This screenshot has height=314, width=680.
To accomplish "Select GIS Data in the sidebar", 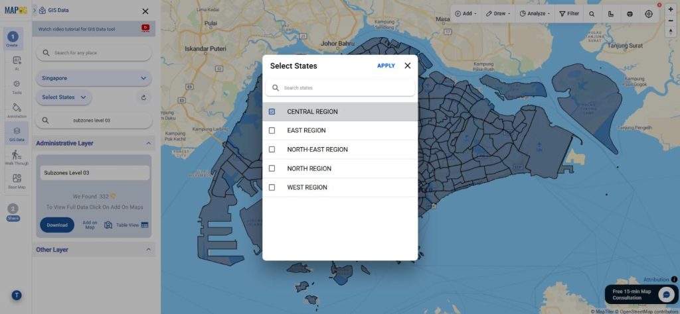I will pos(17,134).
